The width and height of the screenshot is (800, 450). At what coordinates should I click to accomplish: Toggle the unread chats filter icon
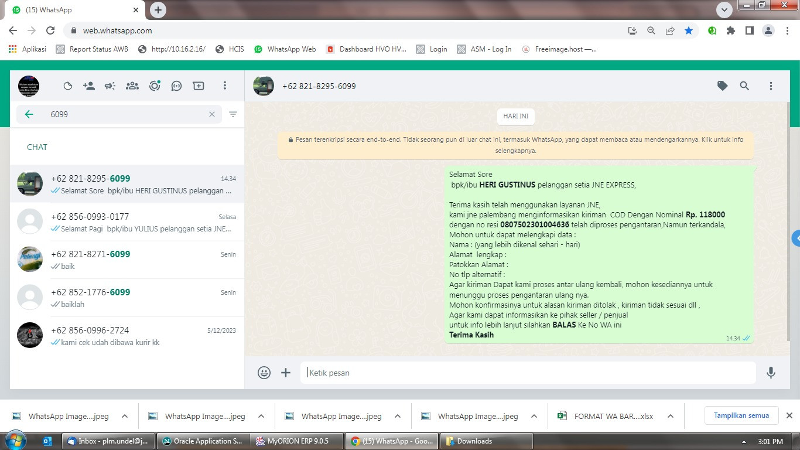[233, 114]
